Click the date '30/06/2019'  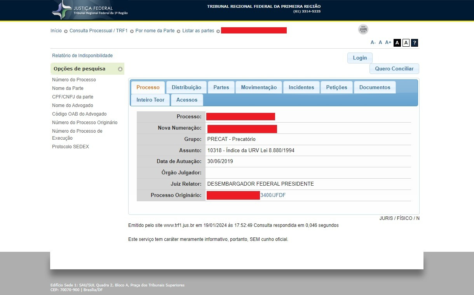(220, 162)
